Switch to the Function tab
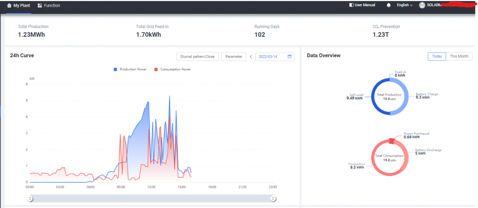This screenshot has width=478, height=208. pyautogui.click(x=49, y=5)
